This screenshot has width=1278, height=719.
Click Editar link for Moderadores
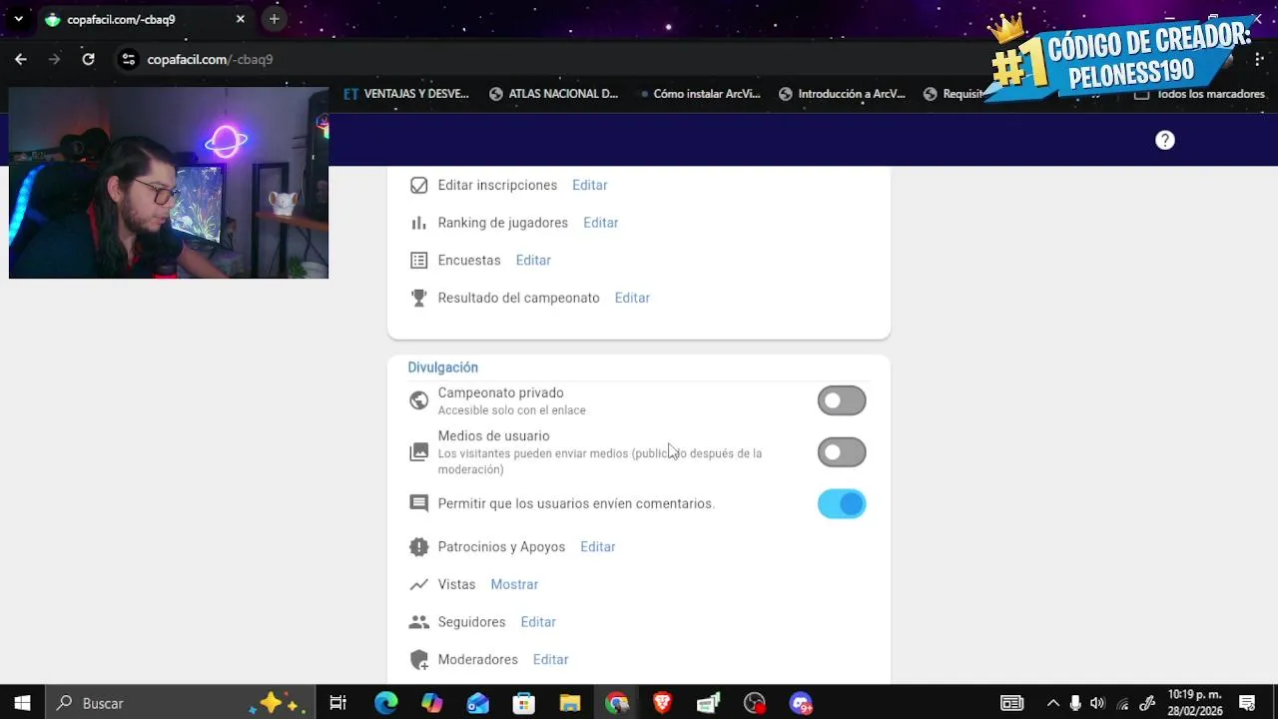pyautogui.click(x=551, y=660)
